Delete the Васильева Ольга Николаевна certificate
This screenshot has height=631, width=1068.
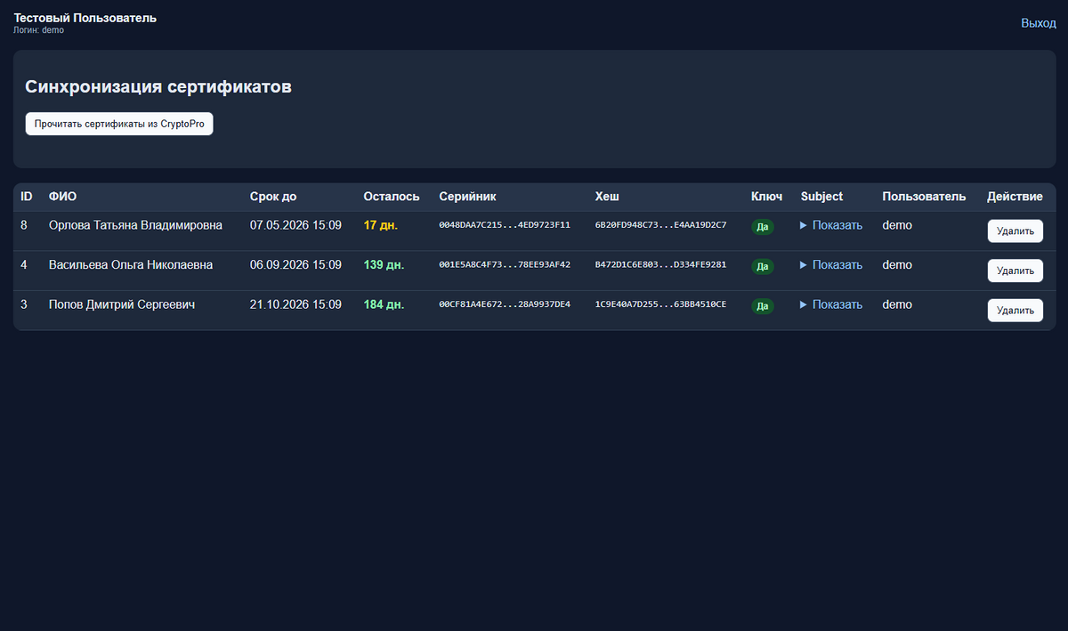1015,271
